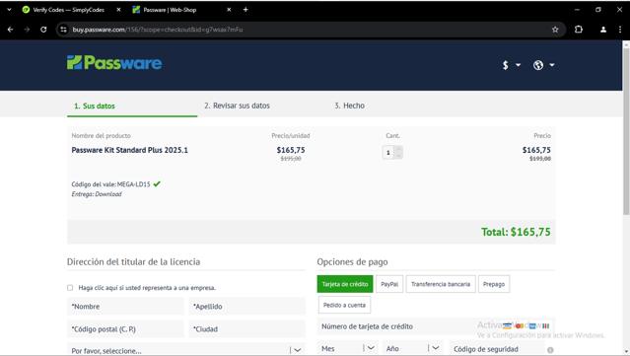Close the Passware Web-Shop tab

229,10
